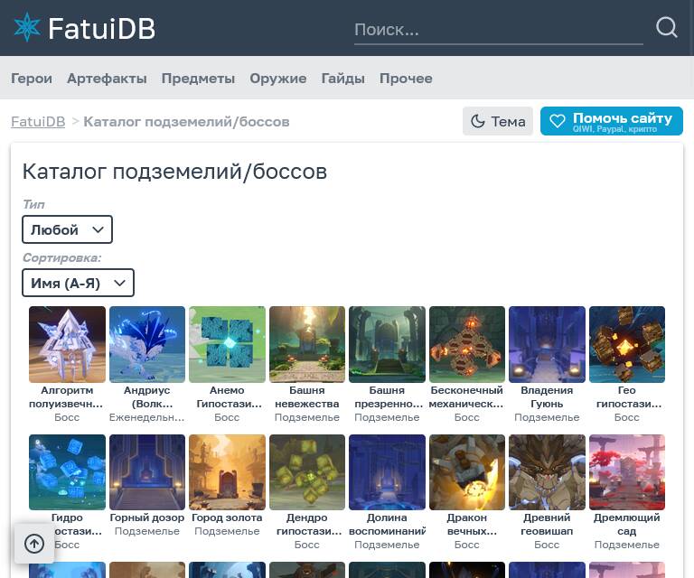
Task: Open the Алгоритм полуизвечн... boss thumbnail
Action: [67, 344]
